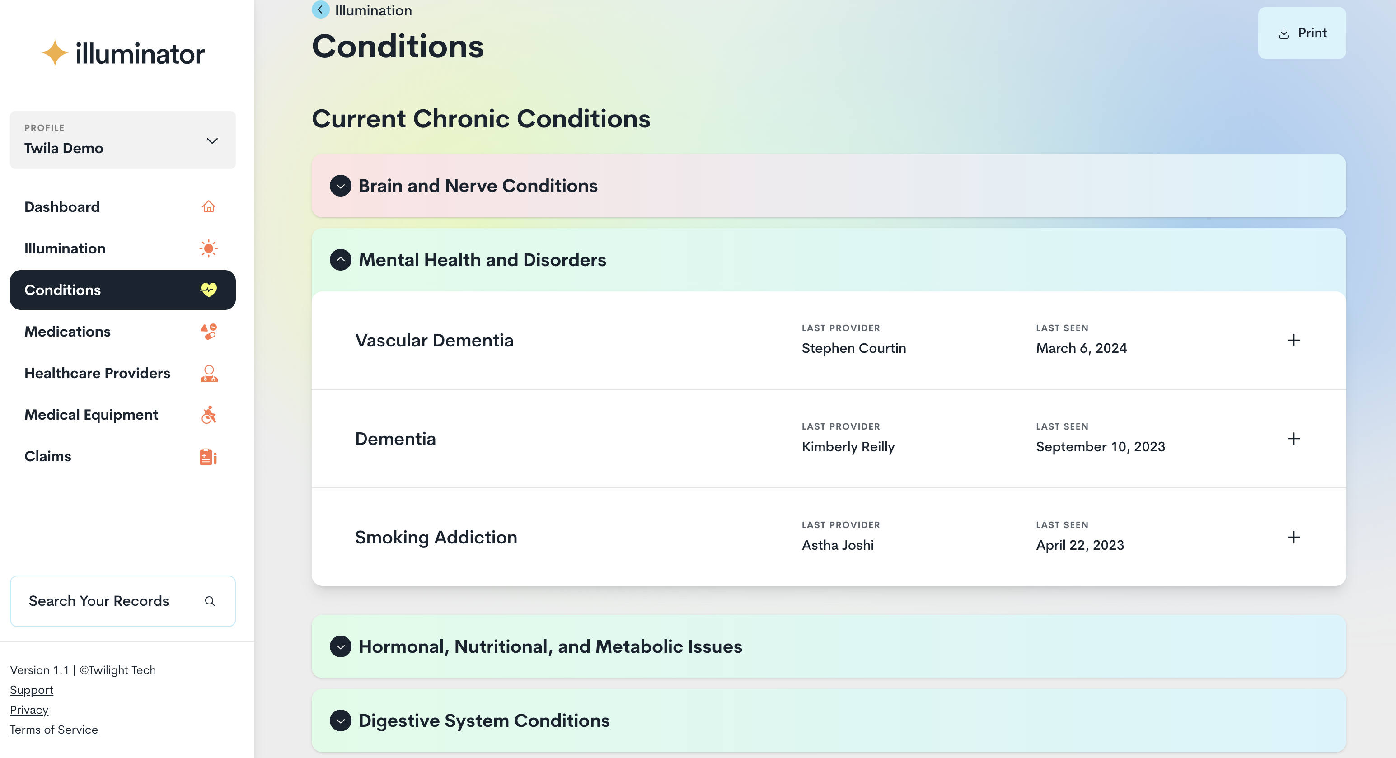Expand Vascular Dementia details with plus
Image resolution: width=1396 pixels, height=758 pixels.
pyautogui.click(x=1293, y=340)
